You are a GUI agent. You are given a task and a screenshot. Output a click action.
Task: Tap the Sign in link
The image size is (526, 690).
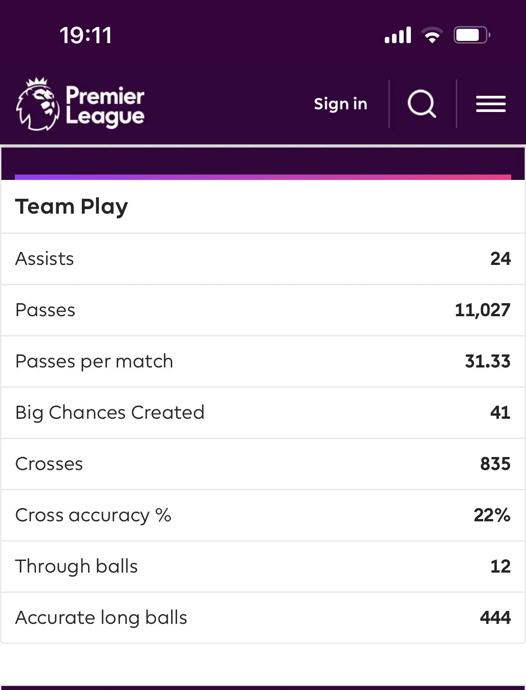tap(340, 104)
